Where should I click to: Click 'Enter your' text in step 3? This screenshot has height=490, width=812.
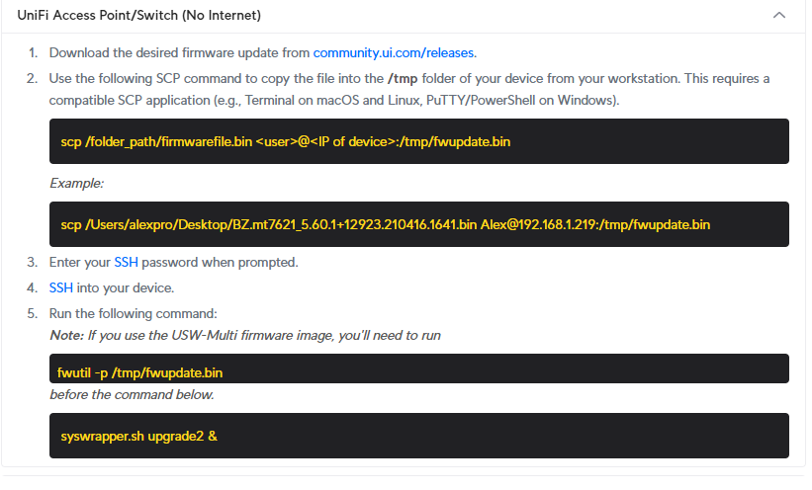tap(80, 263)
